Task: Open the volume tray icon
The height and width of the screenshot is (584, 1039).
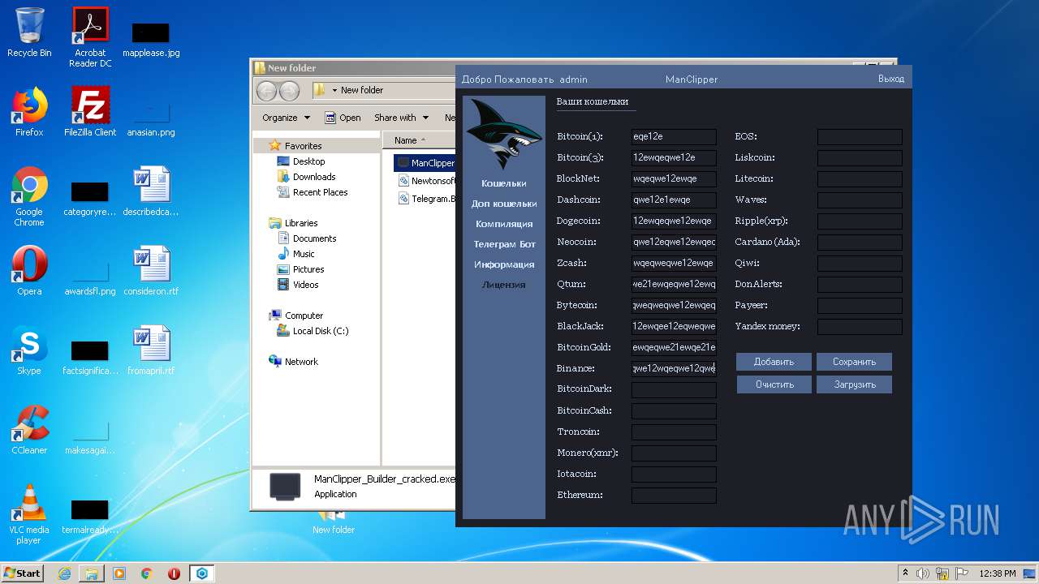Action: 922,573
